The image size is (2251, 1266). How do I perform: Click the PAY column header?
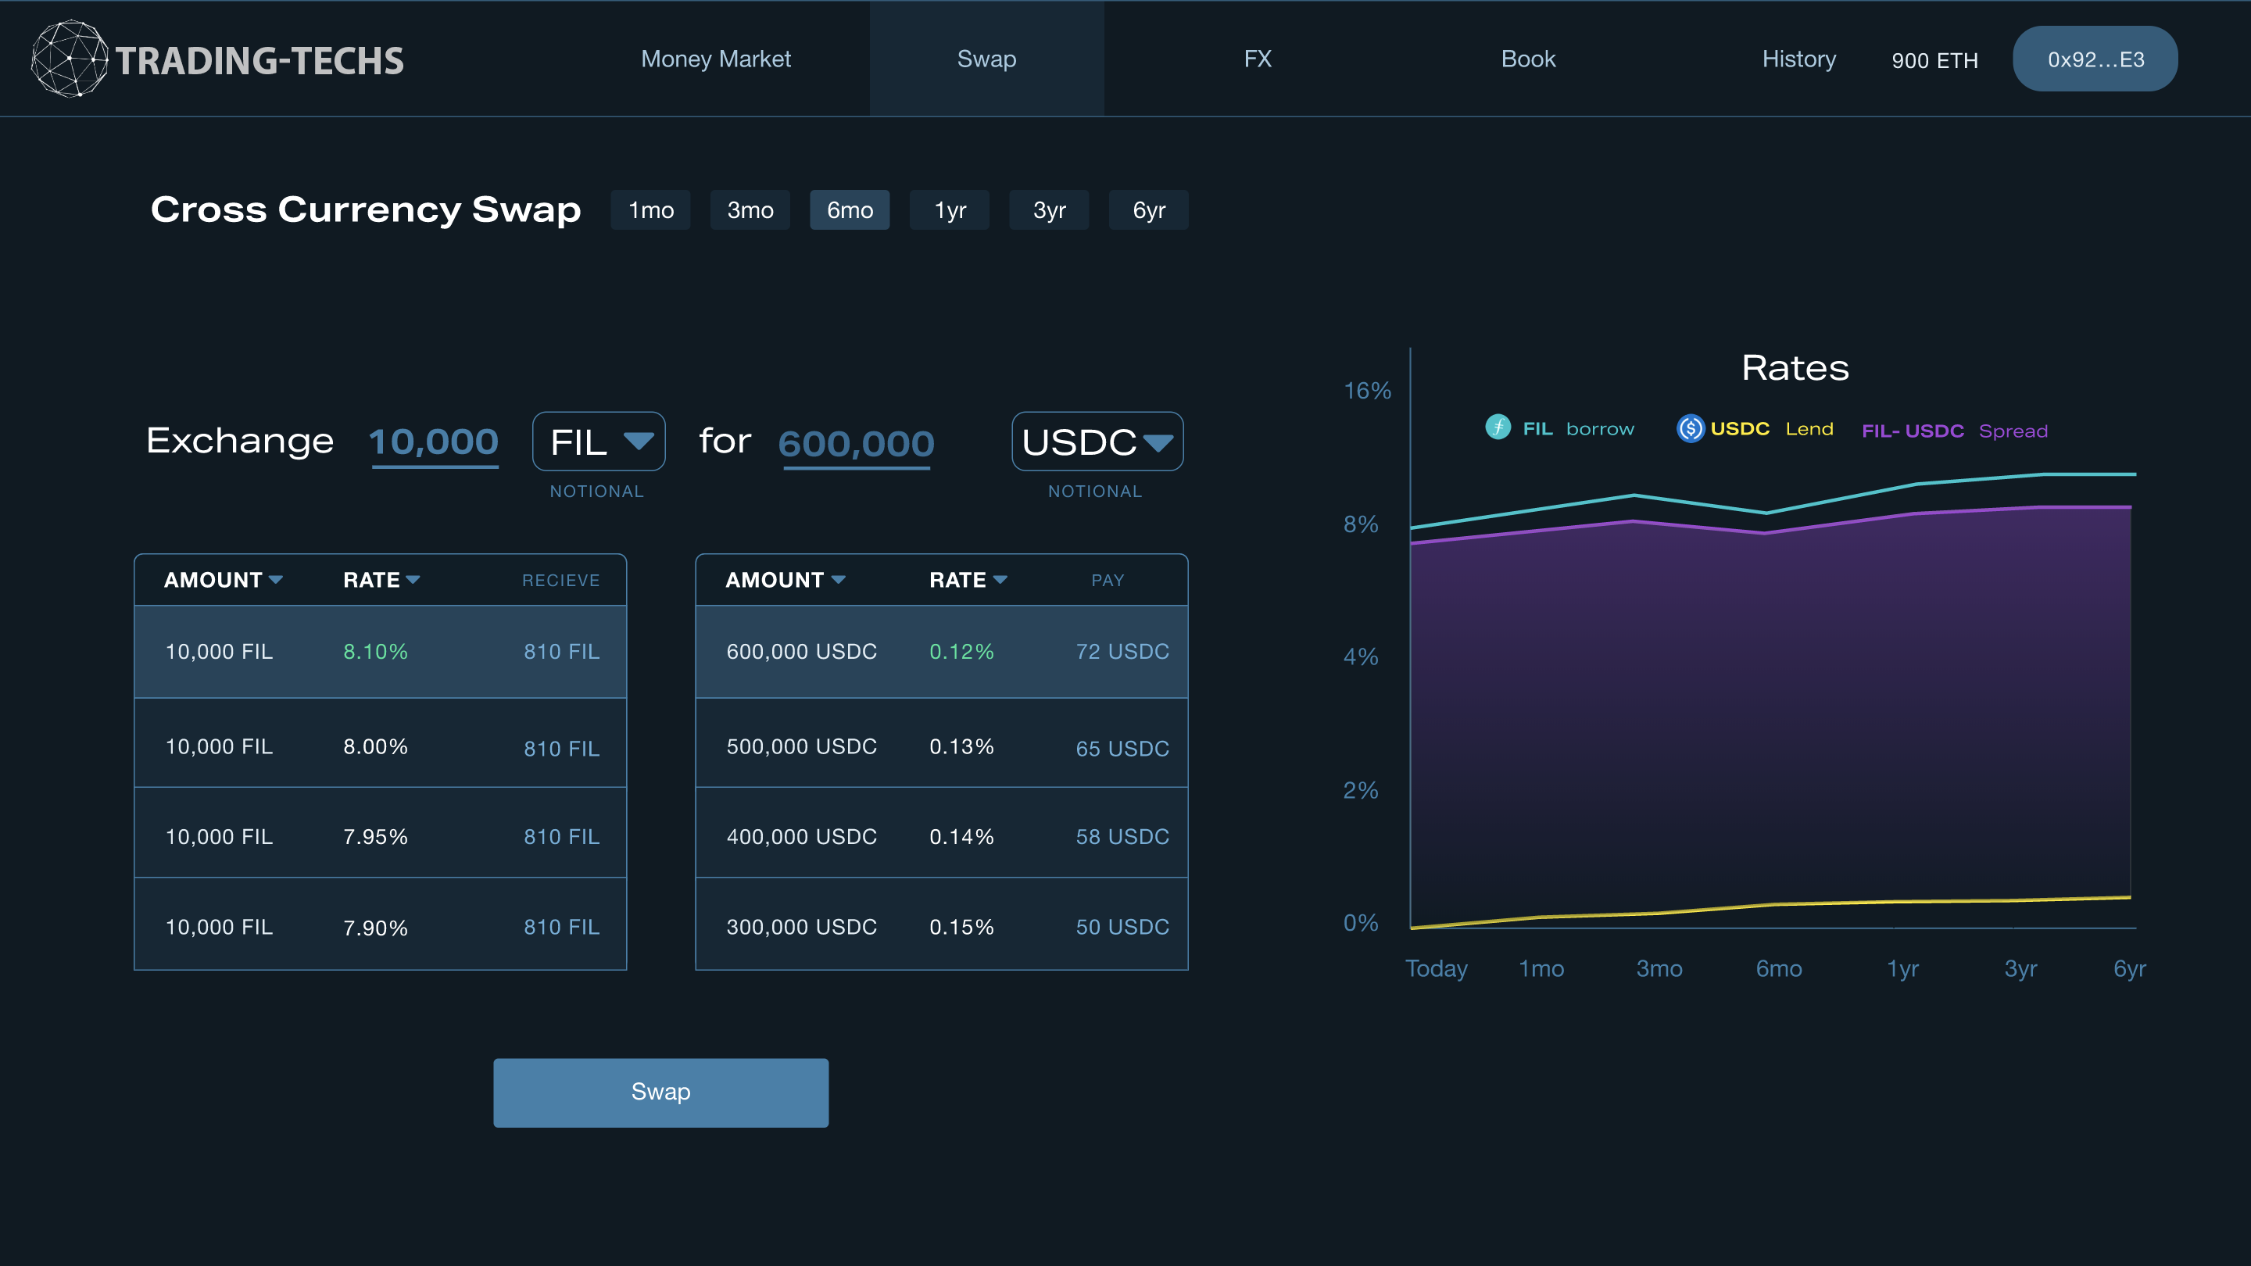pos(1108,581)
